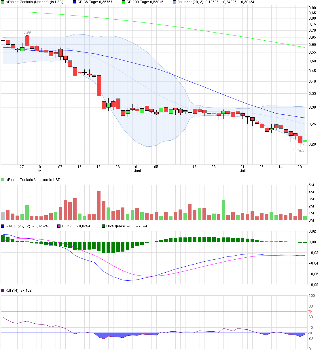This screenshot has height=353, width=324.
Task: Click the '01. Mai' date axis label
Action: (x=41, y=169)
